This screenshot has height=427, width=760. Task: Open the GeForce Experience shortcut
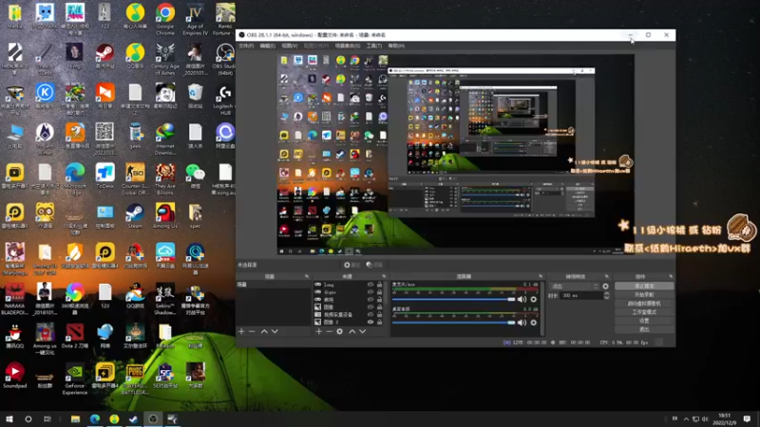pos(75,379)
